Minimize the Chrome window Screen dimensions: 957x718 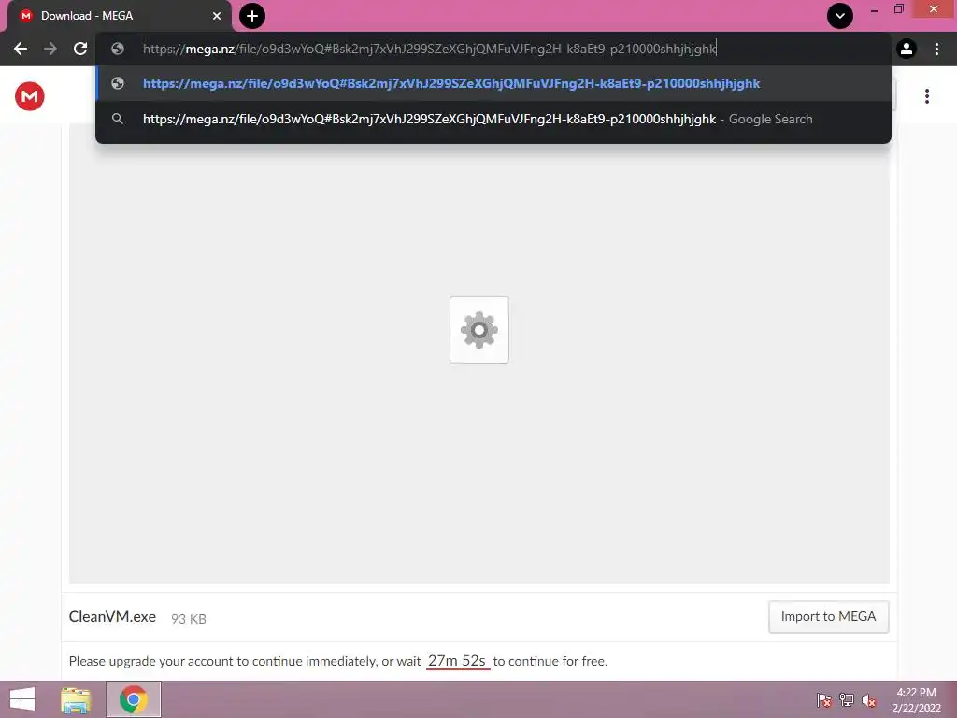875,10
